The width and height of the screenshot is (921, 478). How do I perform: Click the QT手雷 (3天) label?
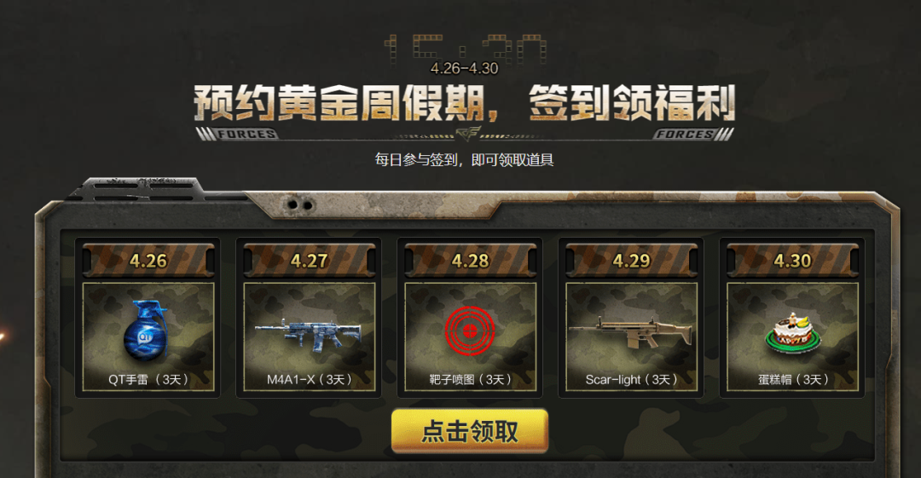pyautogui.click(x=148, y=379)
